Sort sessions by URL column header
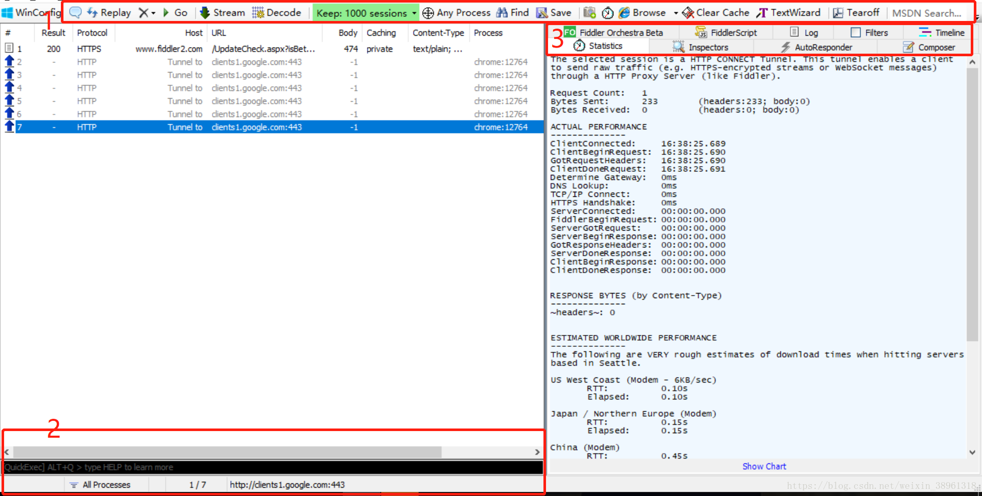The width and height of the screenshot is (982, 496). click(265, 33)
